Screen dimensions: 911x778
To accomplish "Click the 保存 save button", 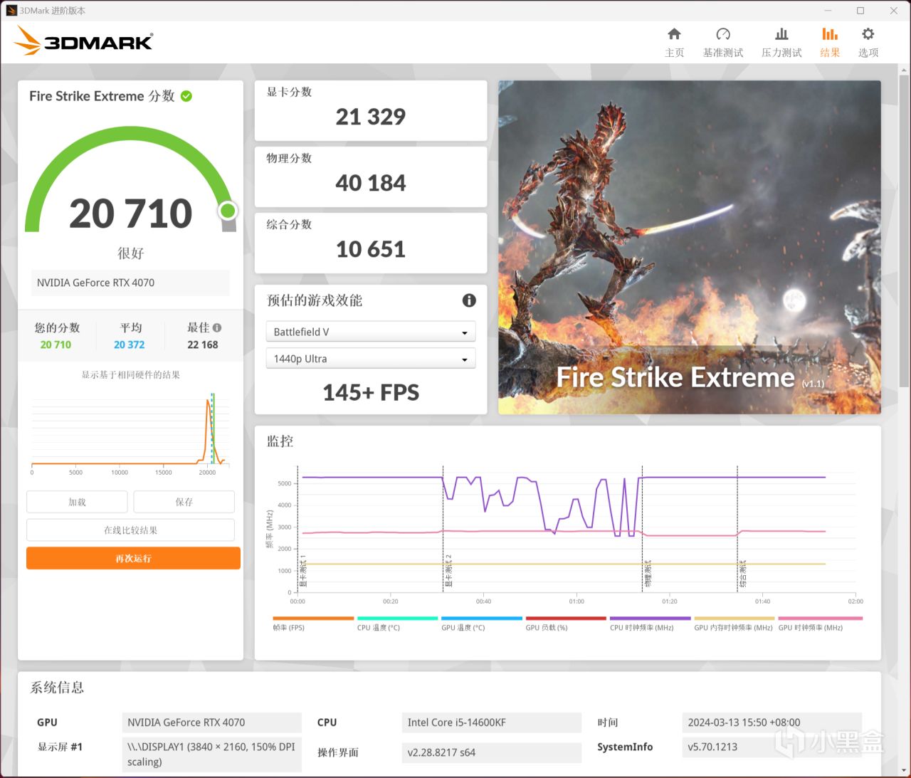I will [184, 502].
